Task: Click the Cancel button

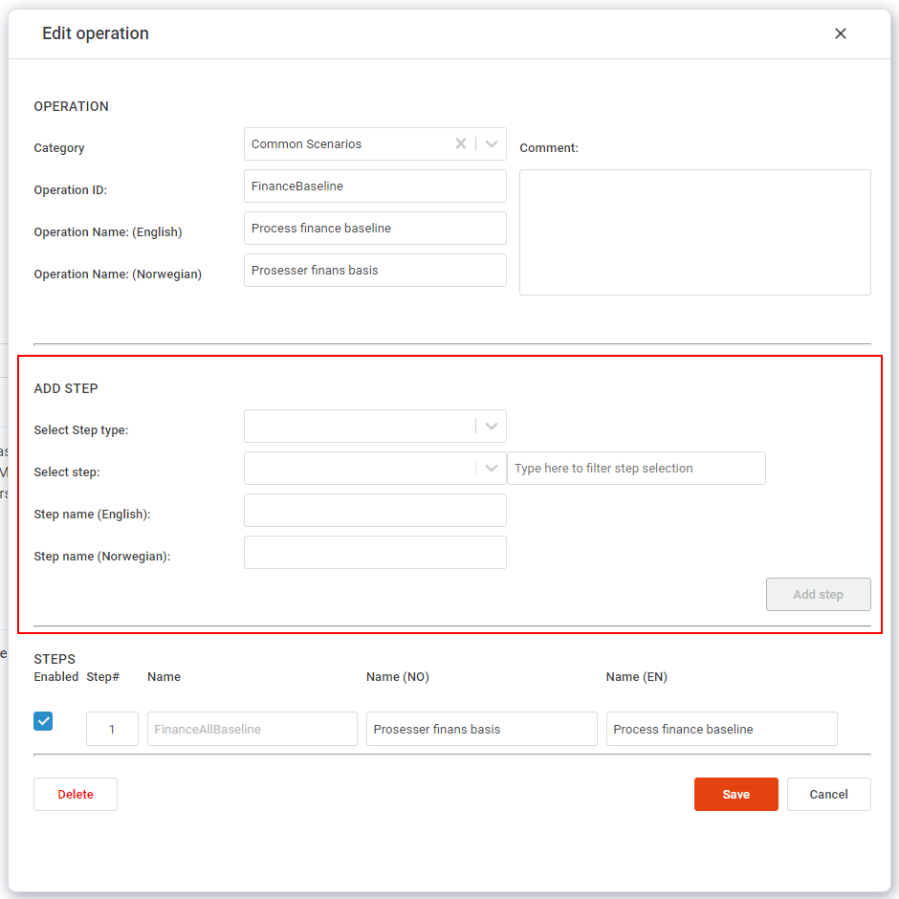Action: (x=828, y=794)
